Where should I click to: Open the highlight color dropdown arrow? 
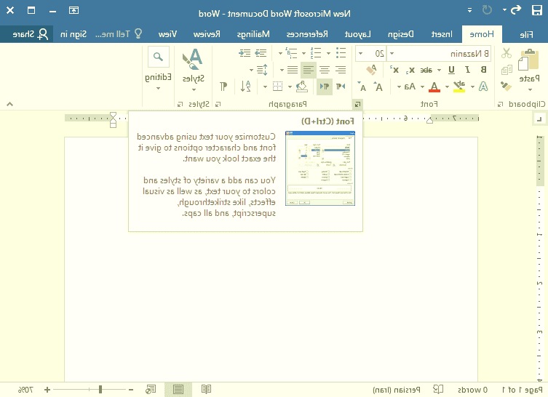[448, 87]
